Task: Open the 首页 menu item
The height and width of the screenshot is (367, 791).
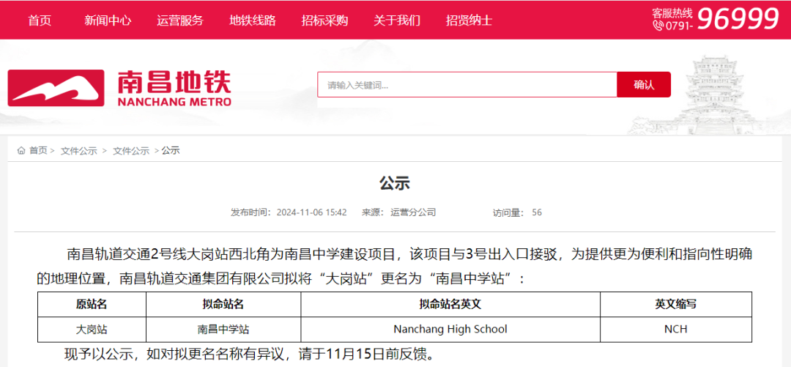Action: [40, 21]
